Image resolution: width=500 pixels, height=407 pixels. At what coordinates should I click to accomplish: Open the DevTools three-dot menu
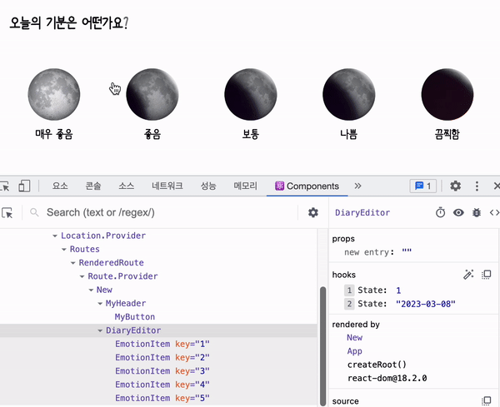coord(477,186)
